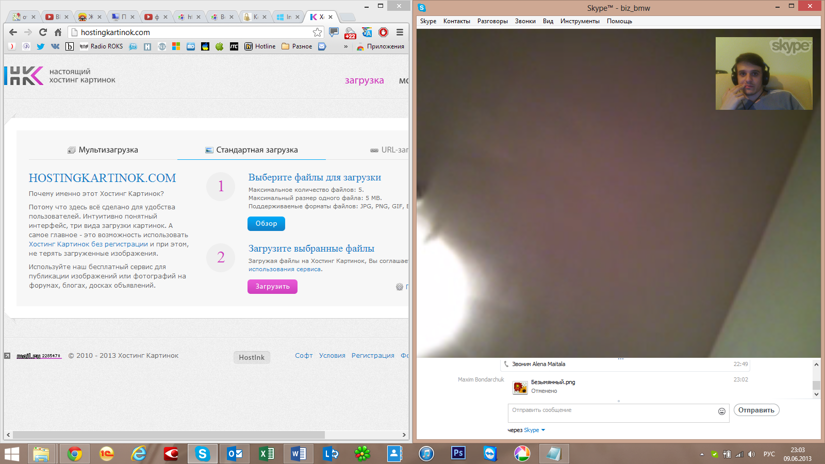Bookmark this page with the star icon
The image size is (825, 464).
[x=317, y=32]
